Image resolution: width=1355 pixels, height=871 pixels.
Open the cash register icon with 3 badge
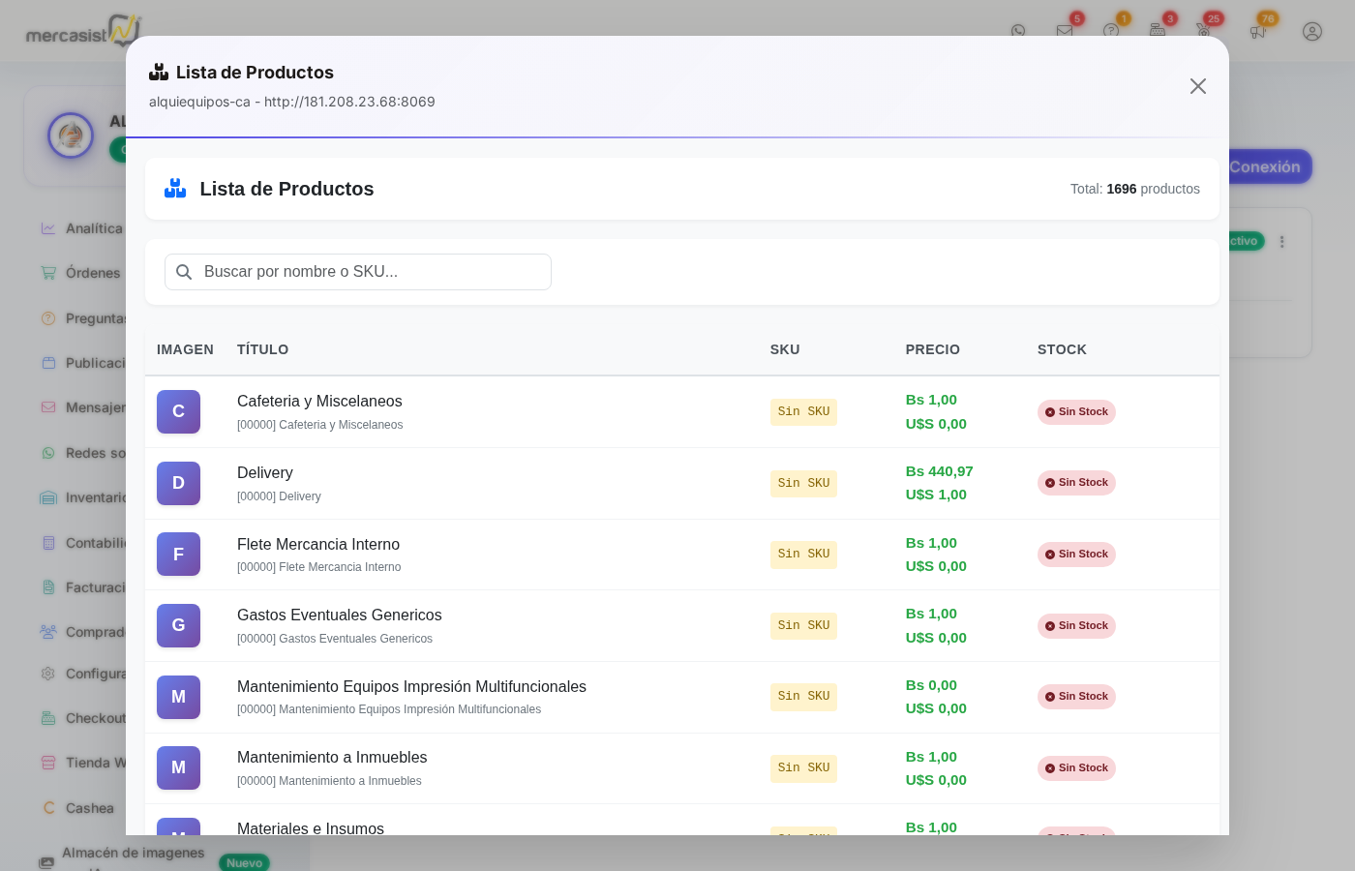point(1158,32)
